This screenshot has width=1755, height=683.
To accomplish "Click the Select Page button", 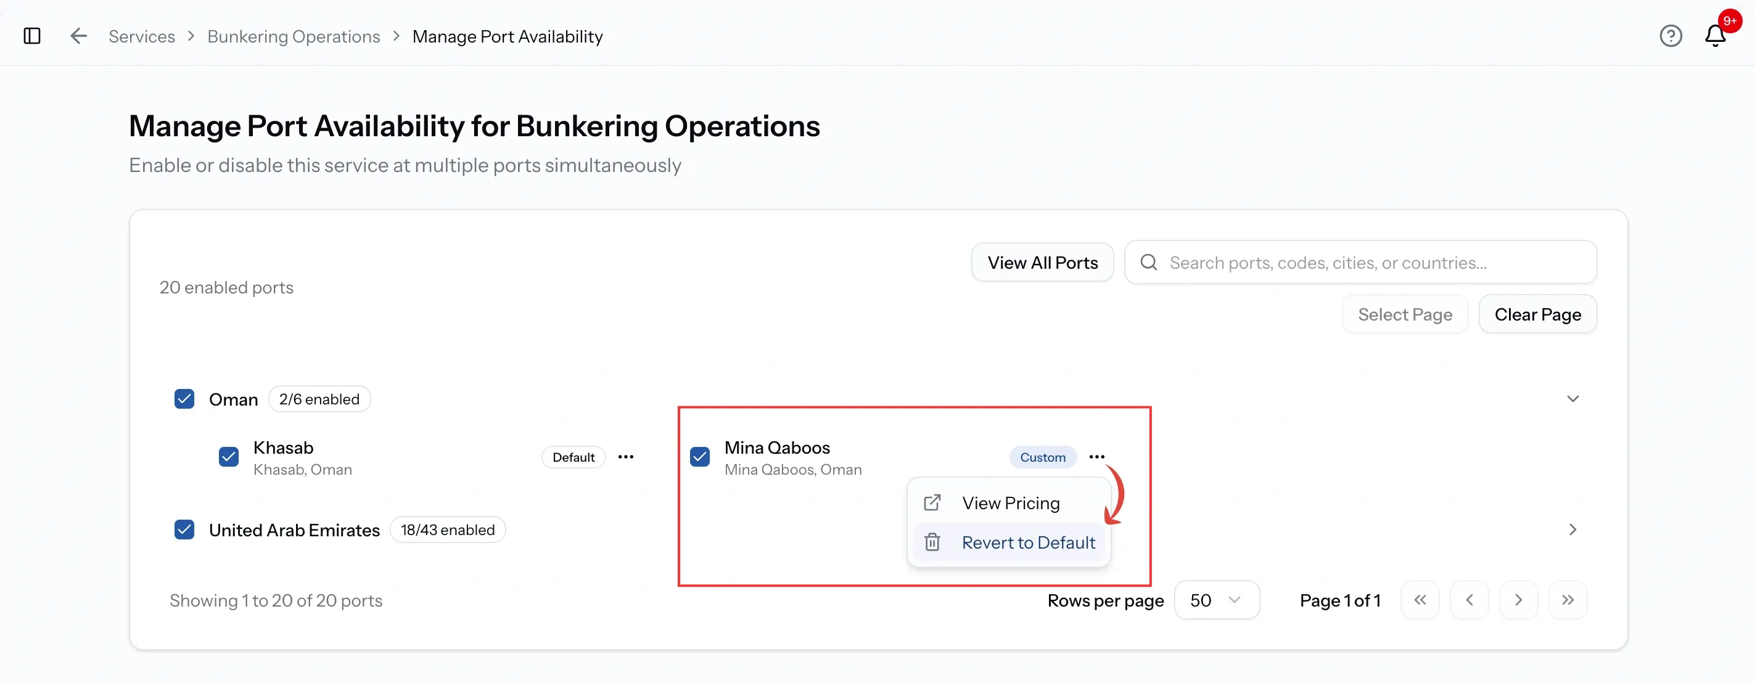I will (x=1405, y=314).
